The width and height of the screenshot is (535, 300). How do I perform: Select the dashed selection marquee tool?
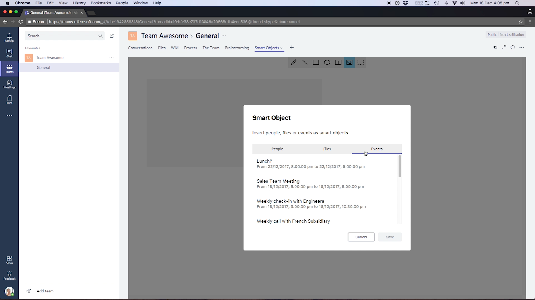(361, 62)
